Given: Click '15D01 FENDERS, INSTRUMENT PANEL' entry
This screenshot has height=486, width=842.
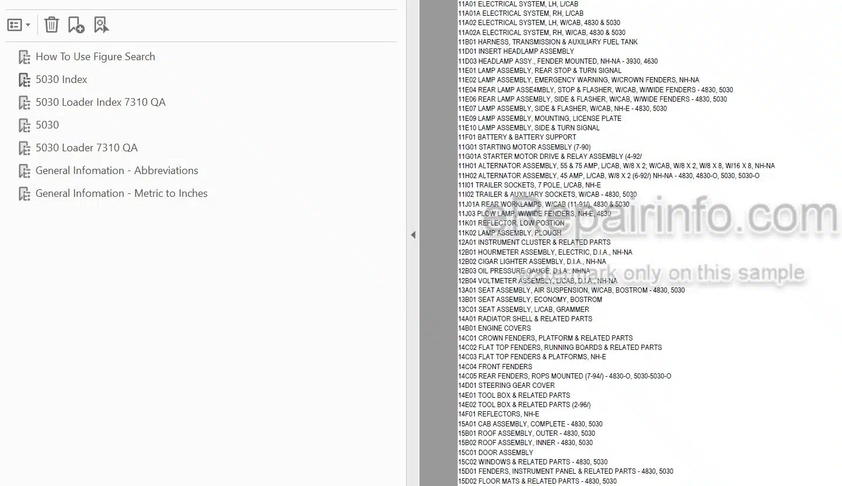Looking at the screenshot, I should pos(565,471).
